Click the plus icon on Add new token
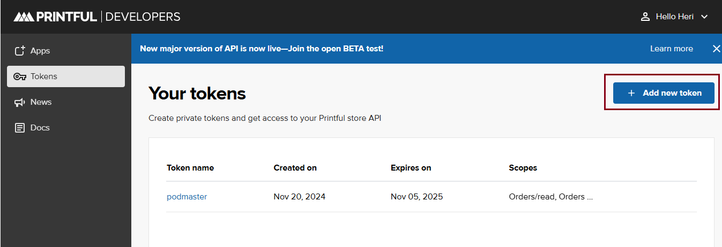 click(631, 93)
